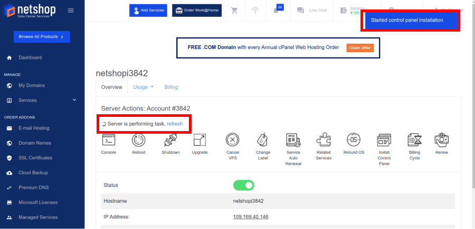Open the Console server action
The width and height of the screenshot is (475, 229).
click(x=108, y=141)
